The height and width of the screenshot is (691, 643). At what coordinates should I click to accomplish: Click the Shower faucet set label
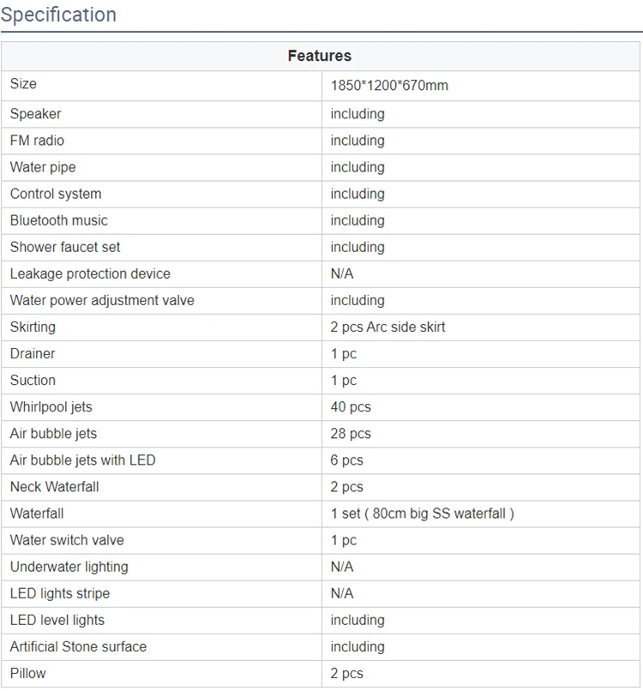coord(65,247)
